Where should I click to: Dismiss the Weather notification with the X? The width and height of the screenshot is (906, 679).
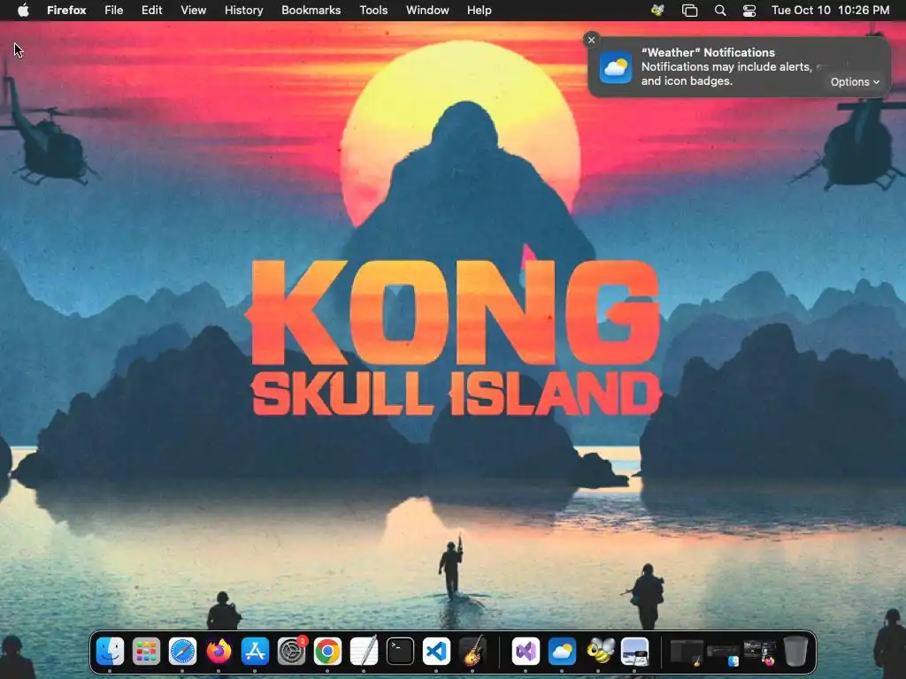pos(591,40)
